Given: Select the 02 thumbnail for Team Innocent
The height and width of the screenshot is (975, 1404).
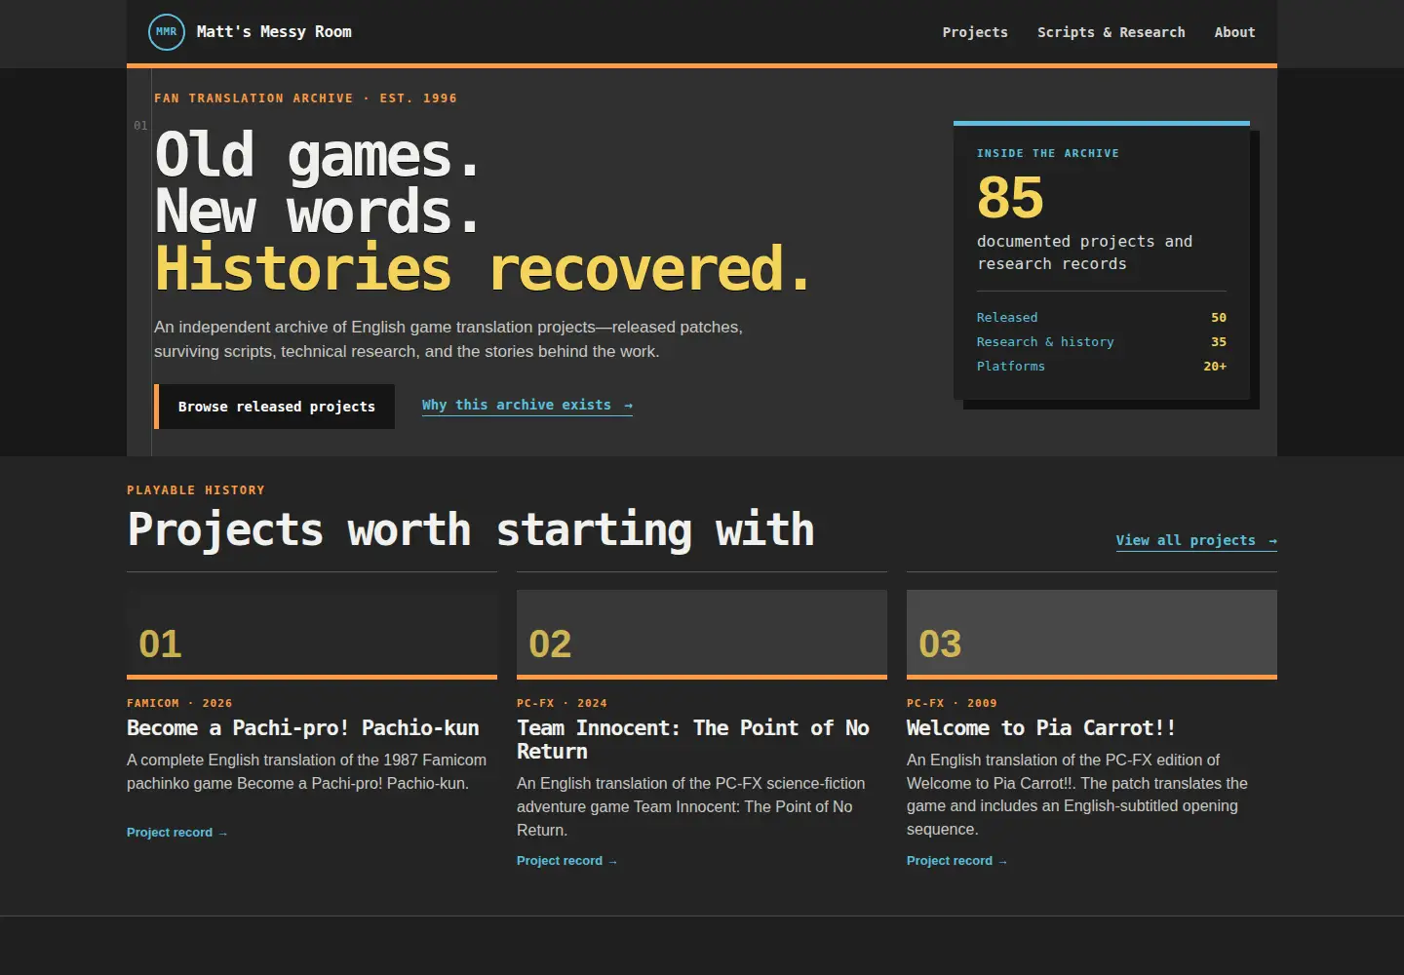Looking at the screenshot, I should pos(702,634).
